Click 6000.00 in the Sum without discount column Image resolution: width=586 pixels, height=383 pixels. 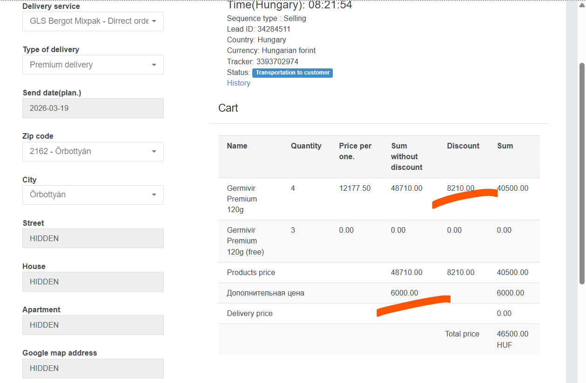(x=404, y=293)
